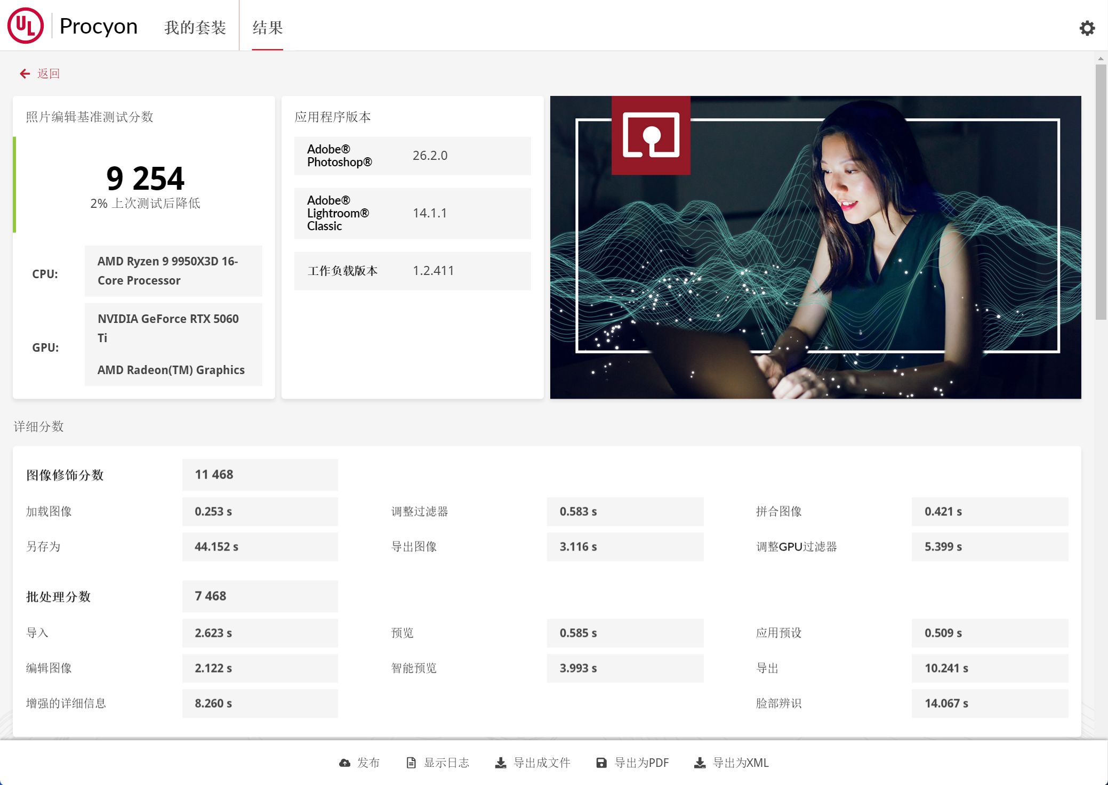Screen dimensions: 1108x785
Task: Click the 显示日志 button
Action: tap(446, 763)
